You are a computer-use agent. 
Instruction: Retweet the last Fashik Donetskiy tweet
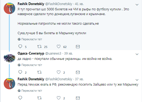(x=39, y=98)
